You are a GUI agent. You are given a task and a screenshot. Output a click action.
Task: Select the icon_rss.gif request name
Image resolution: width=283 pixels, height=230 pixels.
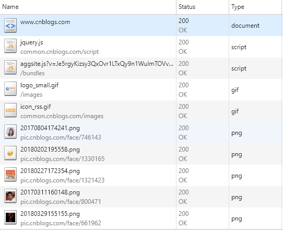(36, 107)
